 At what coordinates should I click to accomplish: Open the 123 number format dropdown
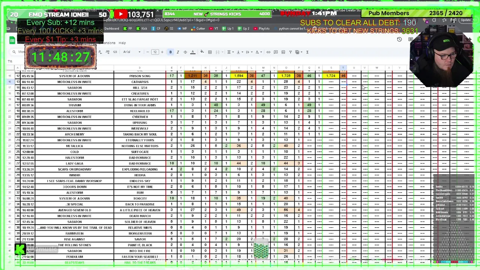(x=115, y=52)
